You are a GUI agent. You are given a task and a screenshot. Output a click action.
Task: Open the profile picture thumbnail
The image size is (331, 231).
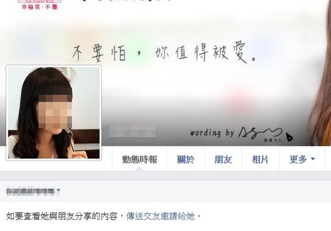(54, 113)
